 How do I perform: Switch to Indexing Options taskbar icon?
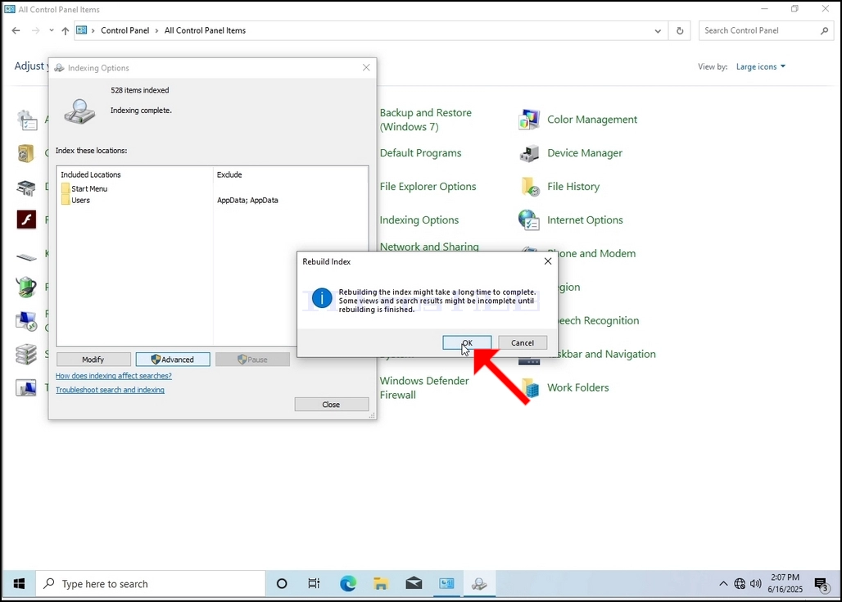coord(479,584)
